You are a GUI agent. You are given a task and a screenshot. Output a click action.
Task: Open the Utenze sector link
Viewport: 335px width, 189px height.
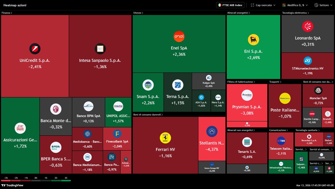point(137,13)
